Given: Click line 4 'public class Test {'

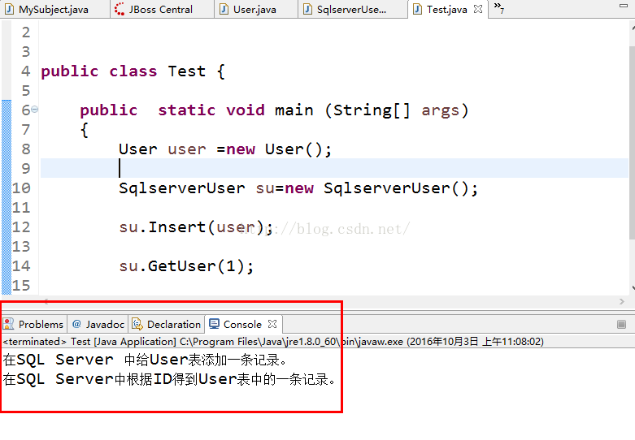Looking at the screenshot, I should [x=133, y=71].
